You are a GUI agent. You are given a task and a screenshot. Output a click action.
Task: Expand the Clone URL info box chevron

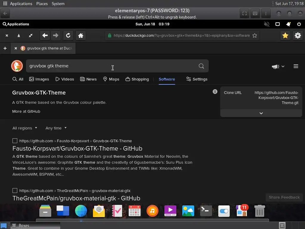(261, 113)
